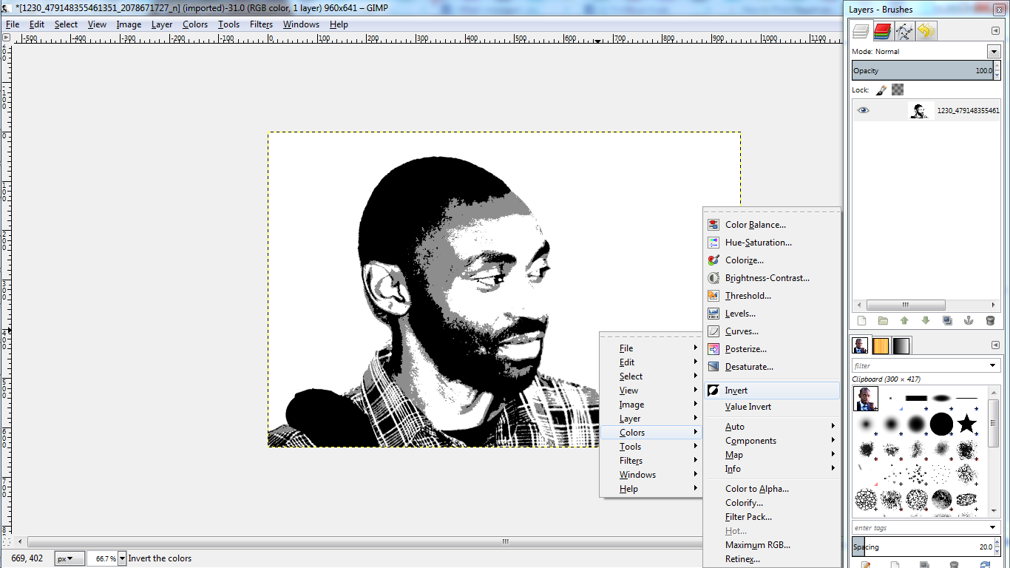Click Invert in the Colors submenu
This screenshot has width=1010, height=568.
tap(772, 390)
